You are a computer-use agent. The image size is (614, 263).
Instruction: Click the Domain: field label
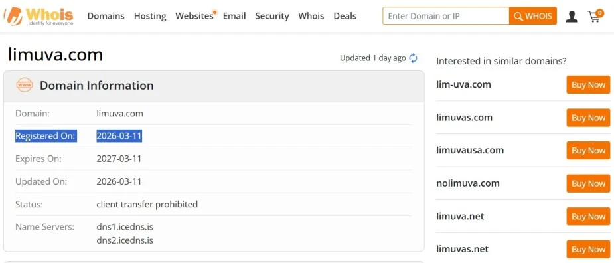pyautogui.click(x=33, y=114)
